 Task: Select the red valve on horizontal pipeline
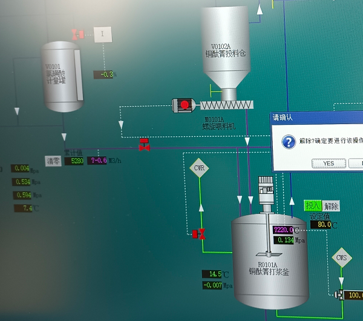pyautogui.click(x=144, y=145)
